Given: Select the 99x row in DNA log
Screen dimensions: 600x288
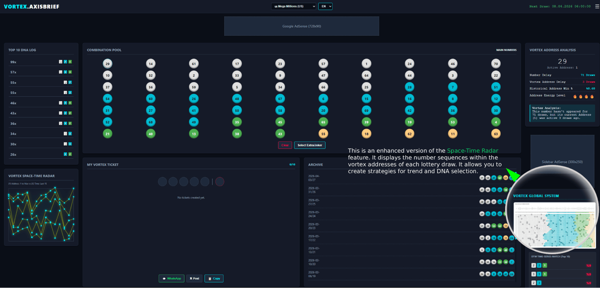Looking at the screenshot, I should point(41,62).
